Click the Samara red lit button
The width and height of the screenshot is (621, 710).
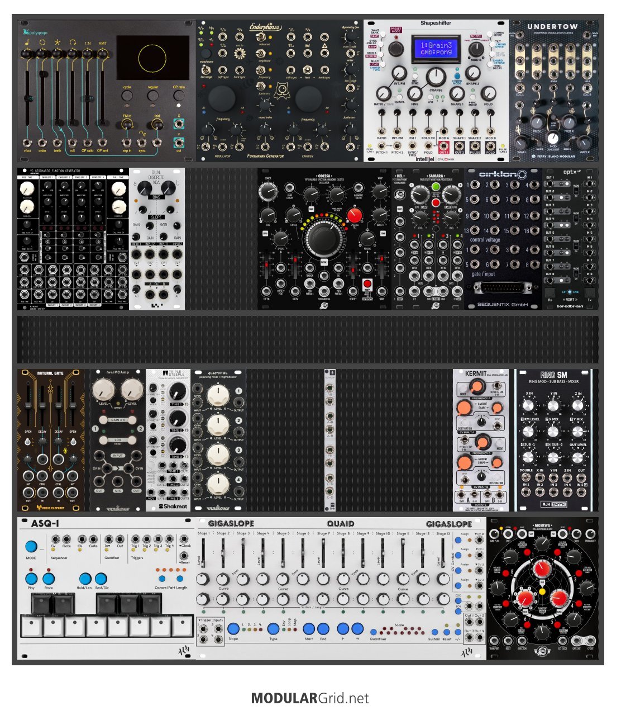pos(436,203)
